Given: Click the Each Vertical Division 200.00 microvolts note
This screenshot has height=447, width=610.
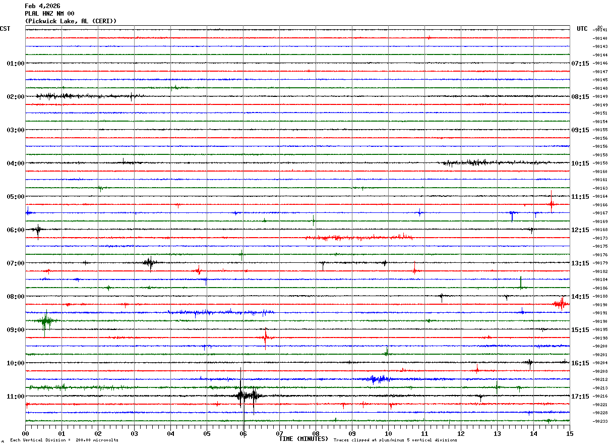Looking at the screenshot, I should pos(64,440).
